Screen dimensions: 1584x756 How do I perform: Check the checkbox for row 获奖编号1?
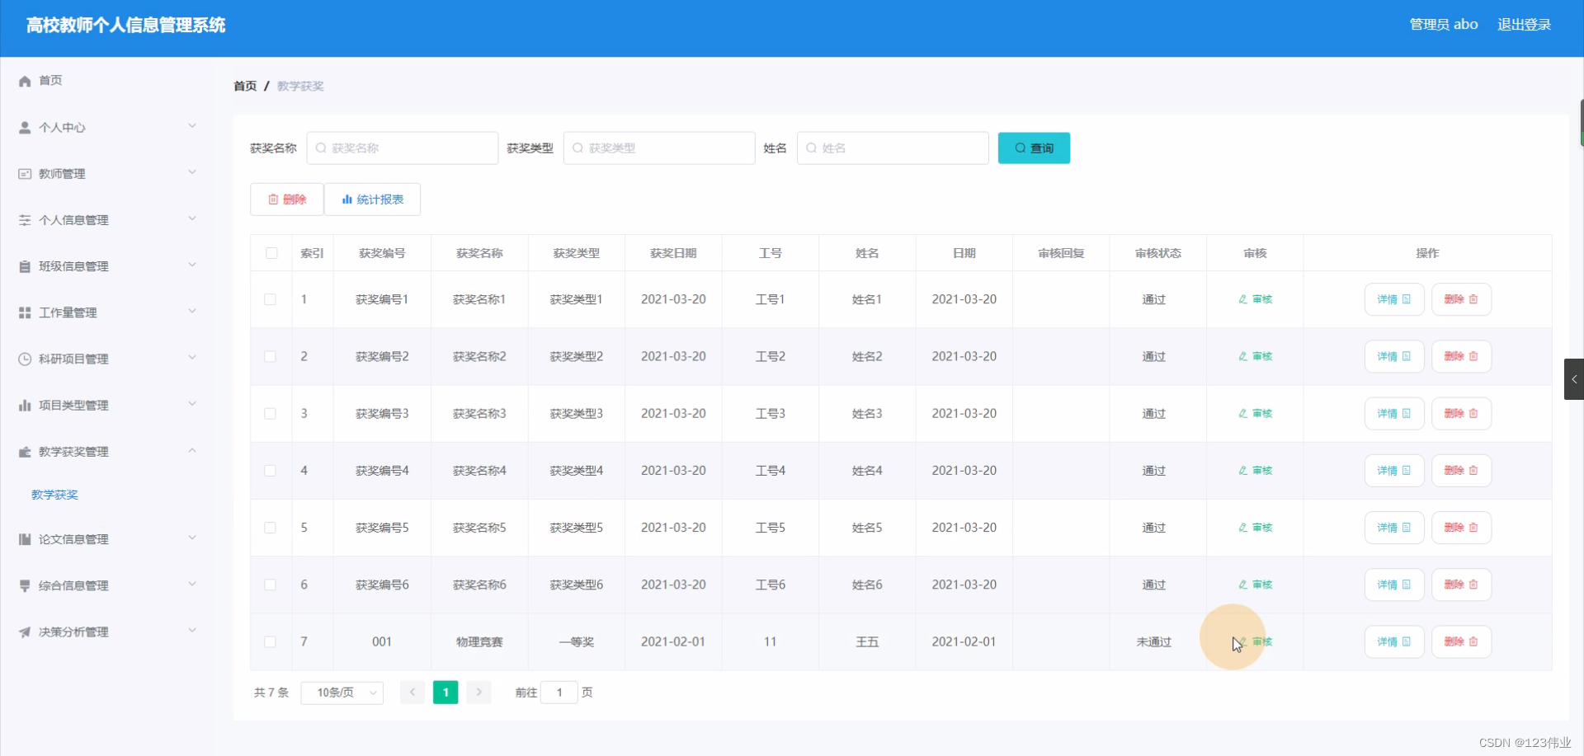(x=270, y=299)
